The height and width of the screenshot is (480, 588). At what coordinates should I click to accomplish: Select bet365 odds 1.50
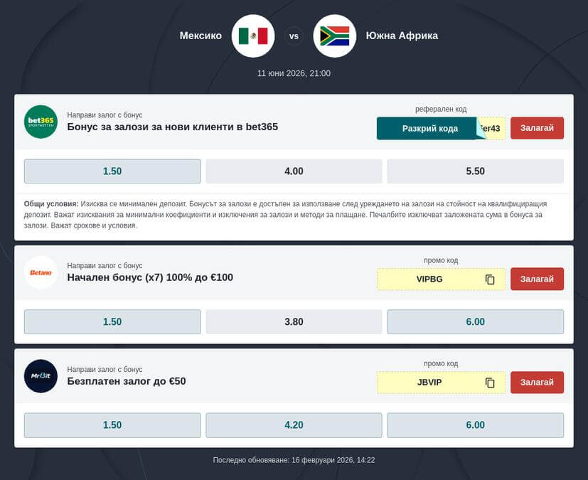(x=112, y=171)
